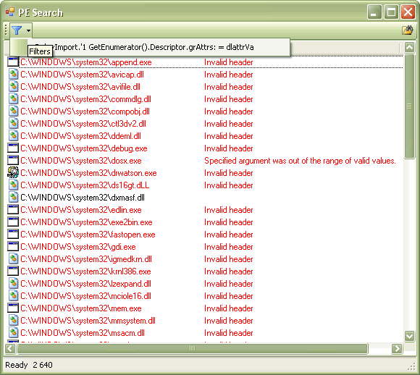Click the compobj.dll file icon

[x=13, y=111]
